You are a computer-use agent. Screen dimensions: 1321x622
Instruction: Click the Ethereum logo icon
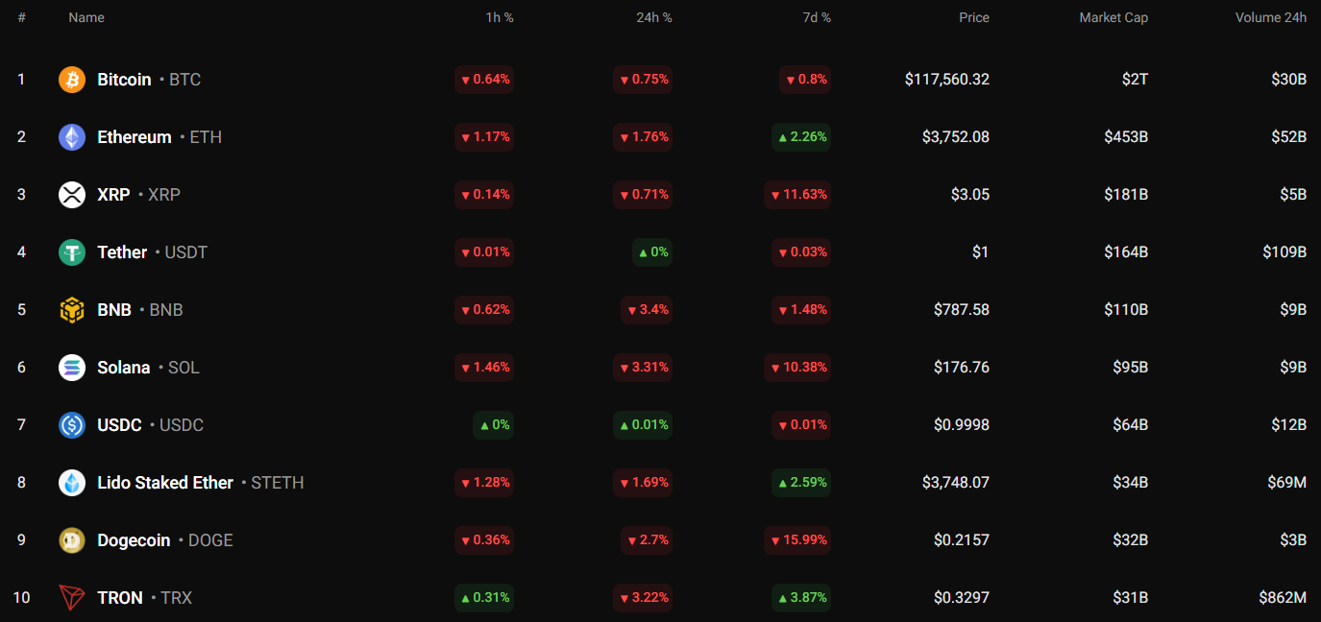coord(72,137)
